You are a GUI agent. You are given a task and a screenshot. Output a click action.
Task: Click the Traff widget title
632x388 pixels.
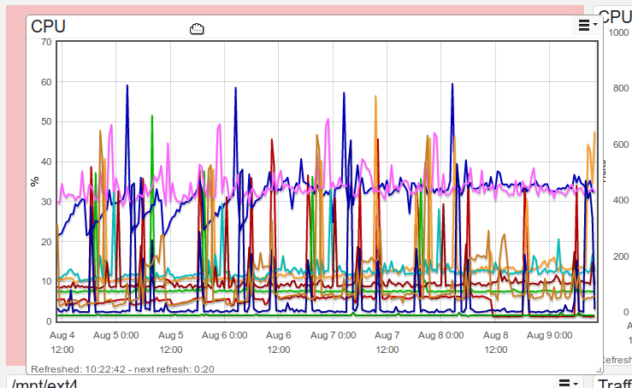tap(615, 384)
